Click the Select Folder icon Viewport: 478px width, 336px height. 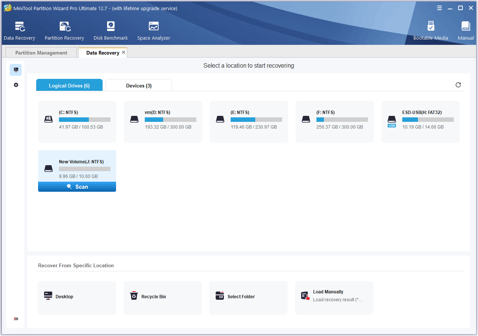(x=220, y=296)
